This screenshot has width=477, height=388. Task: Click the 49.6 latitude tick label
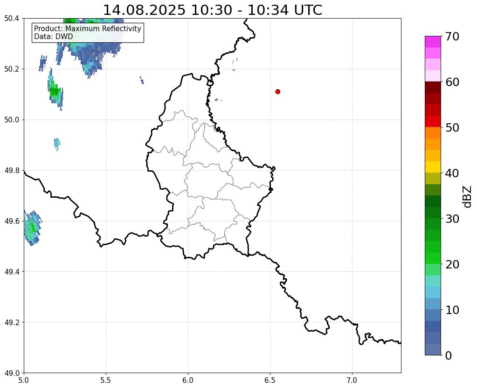(12, 221)
